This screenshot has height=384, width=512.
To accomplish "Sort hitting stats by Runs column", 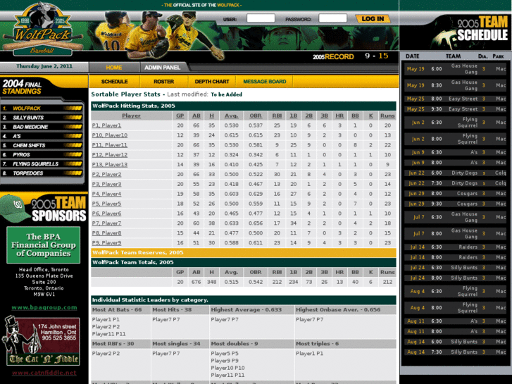I will coord(387,116).
